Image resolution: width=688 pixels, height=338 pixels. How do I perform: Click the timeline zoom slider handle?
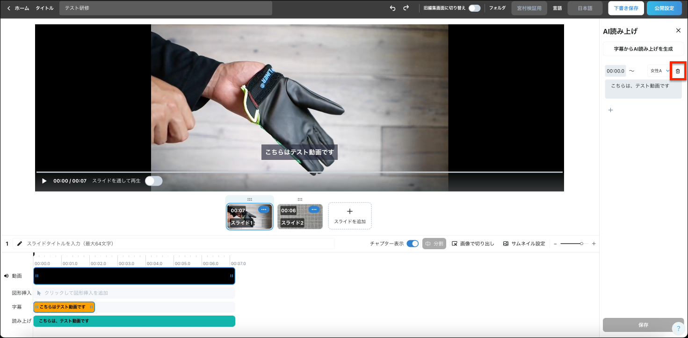pos(581,244)
